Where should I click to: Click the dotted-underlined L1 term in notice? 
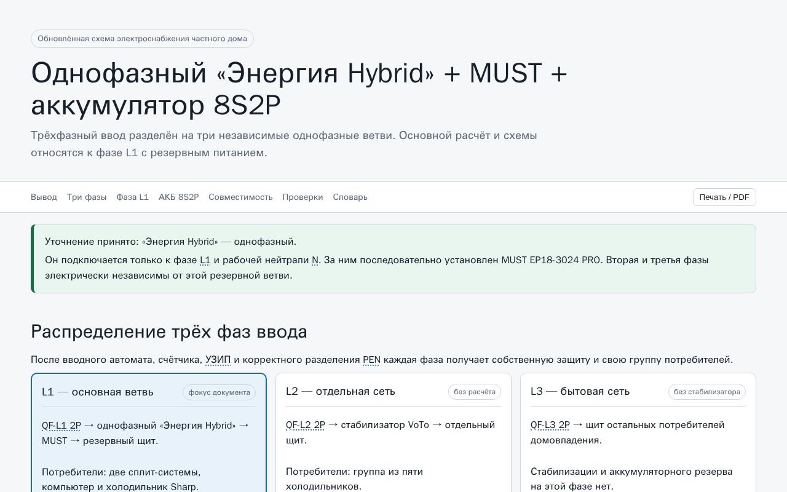(205, 260)
